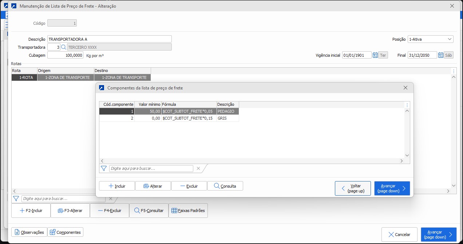Image resolution: width=463 pixels, height=244 pixels.
Task: Click the up arrow of components scrollbar
Action: point(407,110)
